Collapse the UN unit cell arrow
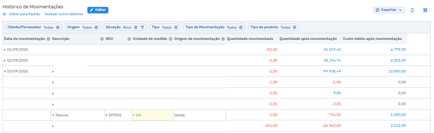Image resolution: width=434 pixels, height=133 pixels. click(x=134, y=115)
